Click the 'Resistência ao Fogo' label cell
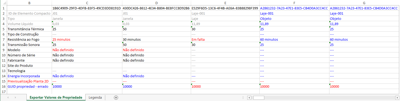400x101 pixels. pyautogui.click(x=29, y=39)
